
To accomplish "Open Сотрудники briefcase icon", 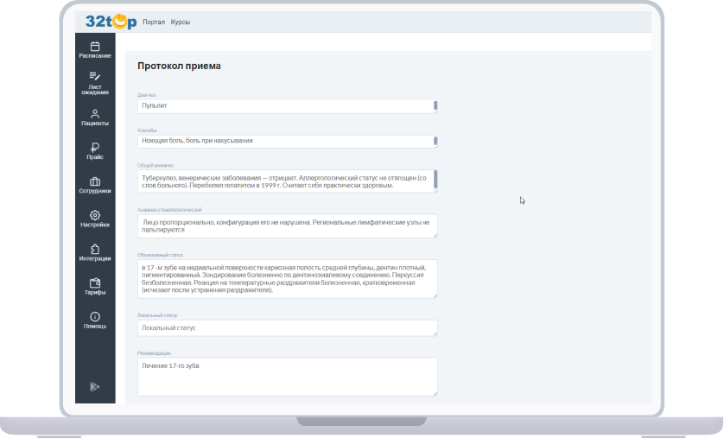I will pos(95,181).
